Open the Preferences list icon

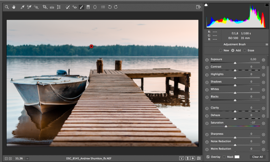(x=103, y=7)
